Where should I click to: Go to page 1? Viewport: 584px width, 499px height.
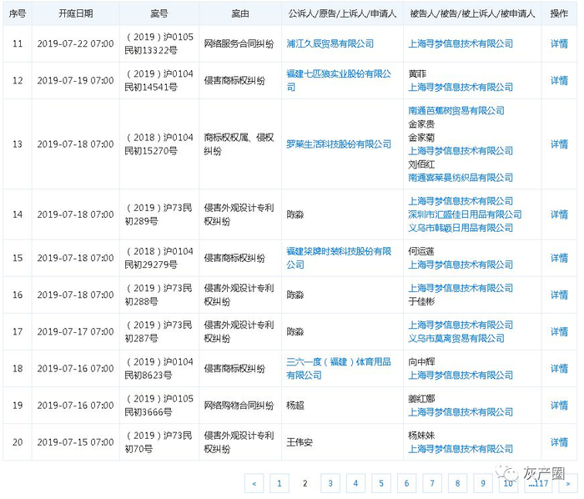279,483
